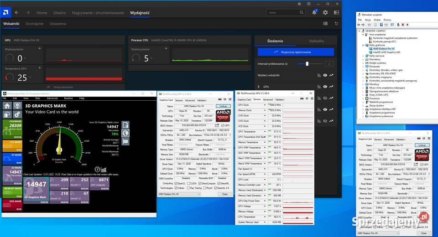This screenshot has width=438, height=237.
Task: Toggle OpenCL checkbox in GPU-Z beside PerformanceTest
Action: coord(176,183)
